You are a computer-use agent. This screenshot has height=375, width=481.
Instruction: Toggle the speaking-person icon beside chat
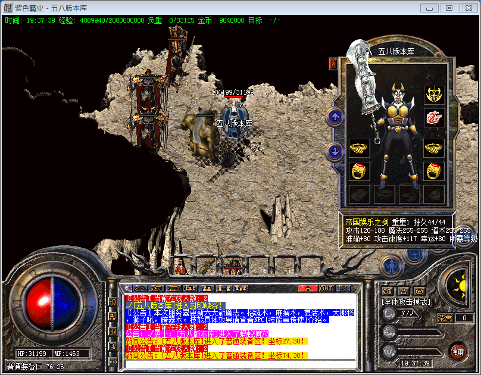coord(113,346)
